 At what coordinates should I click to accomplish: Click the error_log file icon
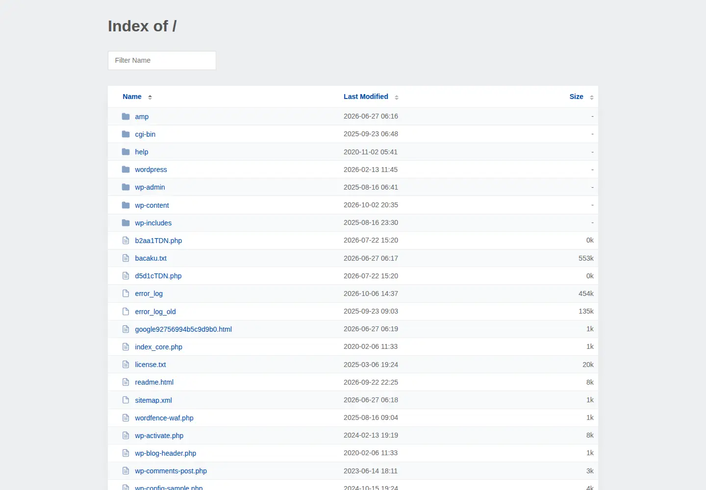pyautogui.click(x=126, y=294)
